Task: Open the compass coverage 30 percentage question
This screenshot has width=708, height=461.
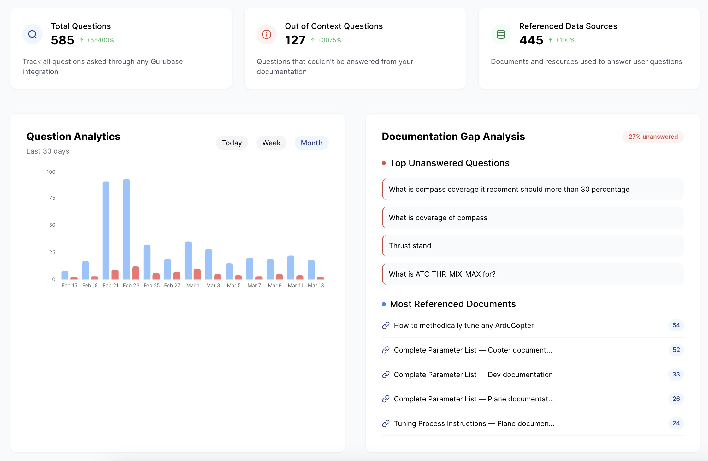Action: pos(509,189)
